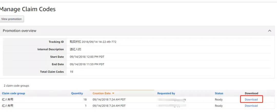Click creation date in the 18-quantity row
277x112 pixels.
[109, 100]
